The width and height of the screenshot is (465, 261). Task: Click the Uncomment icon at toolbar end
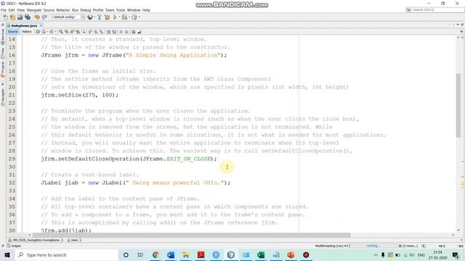(139, 32)
